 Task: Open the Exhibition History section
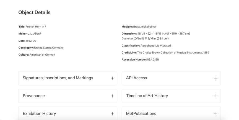39,113
